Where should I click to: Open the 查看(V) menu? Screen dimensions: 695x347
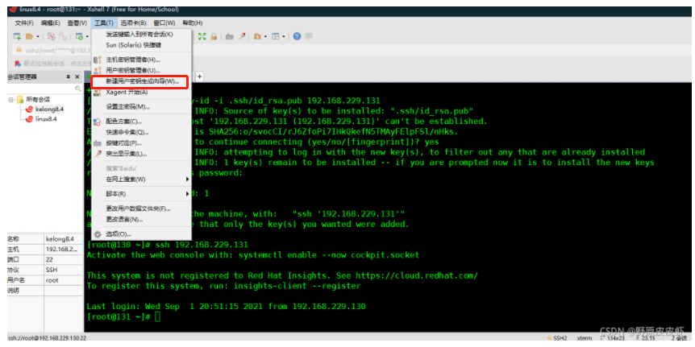coord(77,23)
